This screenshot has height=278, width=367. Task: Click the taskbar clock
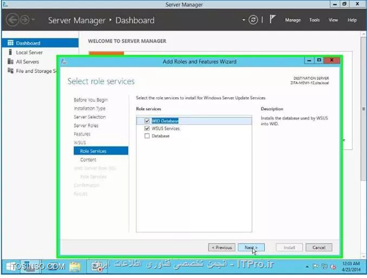[351, 266]
